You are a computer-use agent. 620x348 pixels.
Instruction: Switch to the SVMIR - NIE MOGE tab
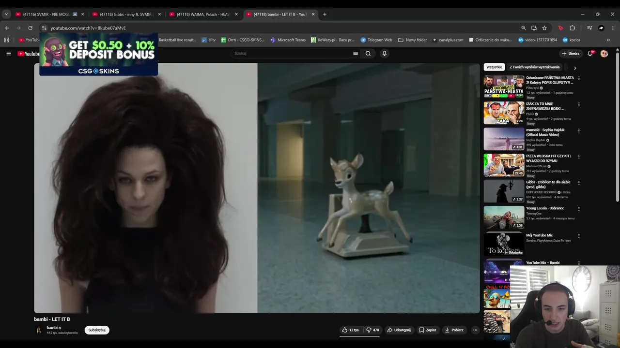pos(46,14)
